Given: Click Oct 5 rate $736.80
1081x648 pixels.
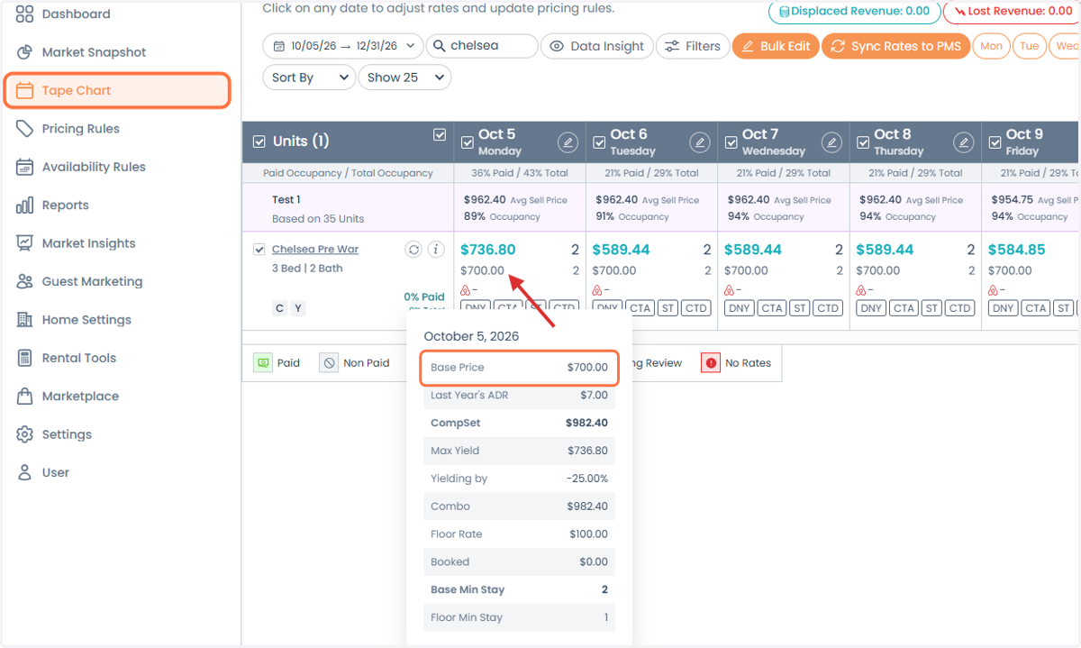Looking at the screenshot, I should tap(488, 250).
